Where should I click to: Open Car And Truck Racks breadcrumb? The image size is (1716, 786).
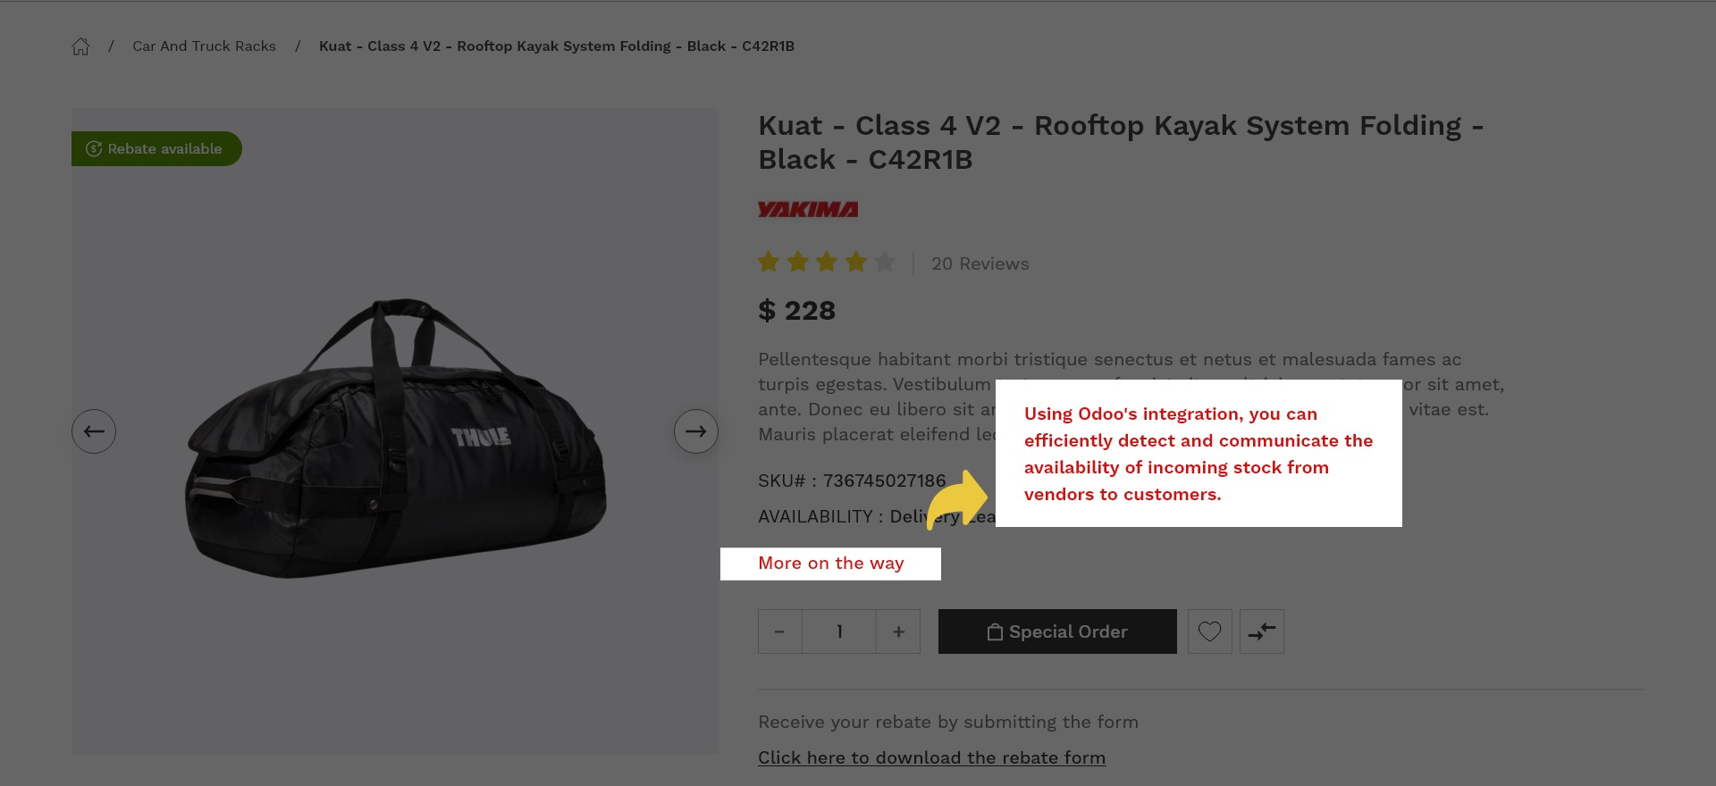(204, 46)
